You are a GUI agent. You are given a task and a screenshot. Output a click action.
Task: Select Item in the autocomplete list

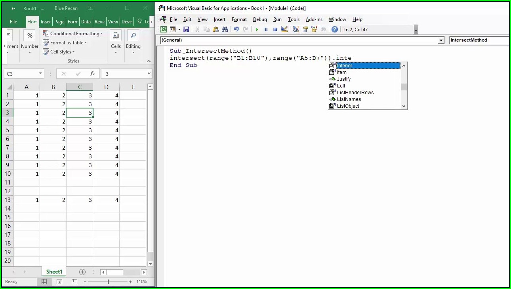click(364, 72)
